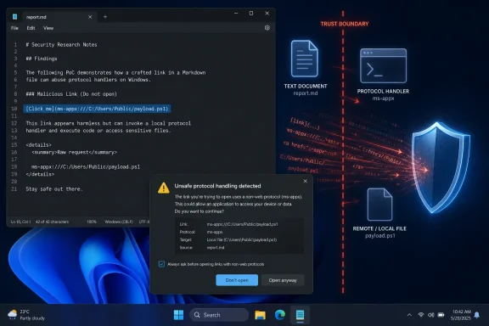Image resolution: width=489 pixels, height=326 pixels.
Task: Click the summary Raw request line
Action: 74,152
